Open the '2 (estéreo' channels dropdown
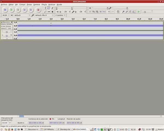This screenshot has width=164, height=131. (x=60, y=15)
